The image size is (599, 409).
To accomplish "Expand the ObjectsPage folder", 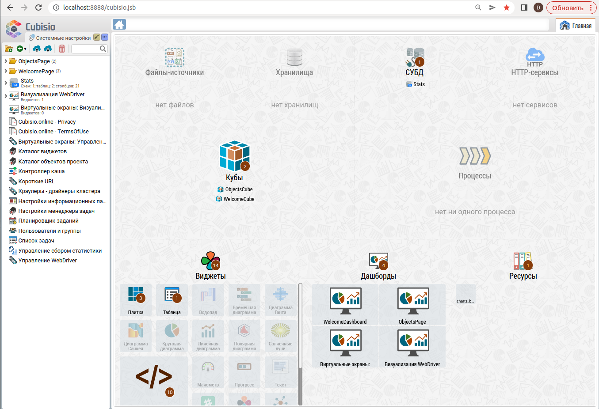I will tap(6, 61).
